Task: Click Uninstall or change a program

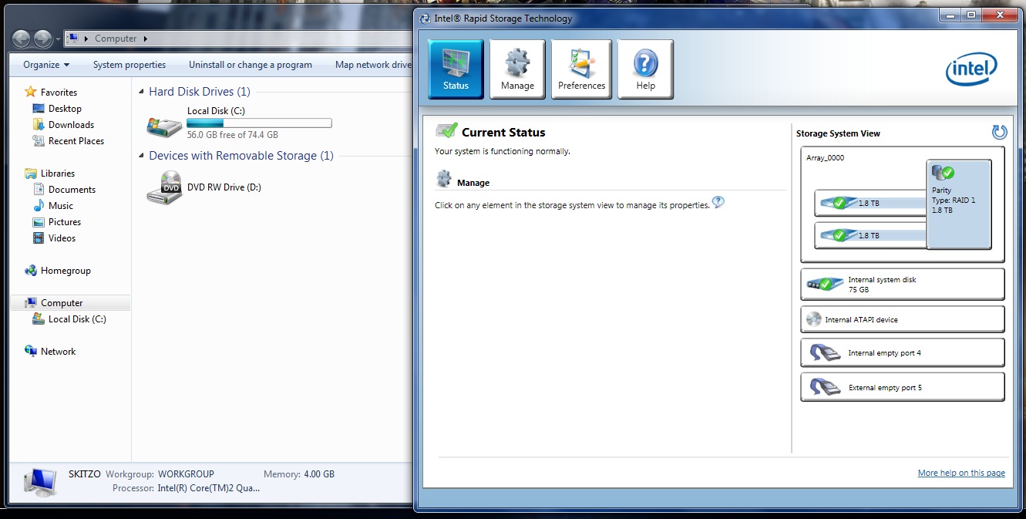Action: click(x=251, y=65)
